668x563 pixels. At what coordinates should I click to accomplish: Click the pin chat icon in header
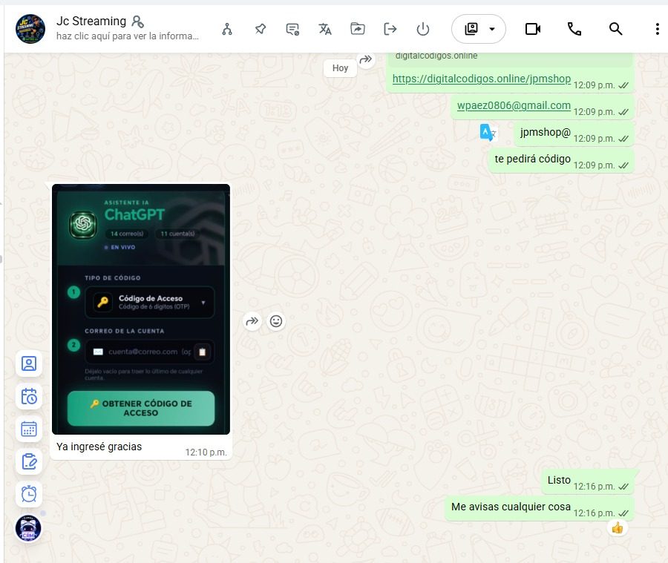coord(261,29)
